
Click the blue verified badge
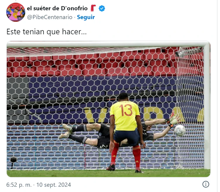click(102, 9)
